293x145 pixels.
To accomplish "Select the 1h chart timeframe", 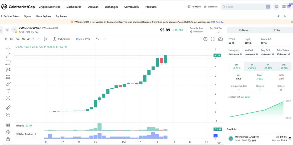I will 23,39.
